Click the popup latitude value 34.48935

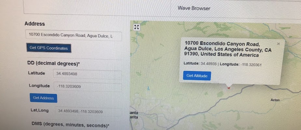click(209, 64)
